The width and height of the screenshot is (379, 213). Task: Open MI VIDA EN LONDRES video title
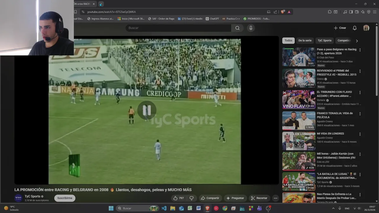coord(330,134)
